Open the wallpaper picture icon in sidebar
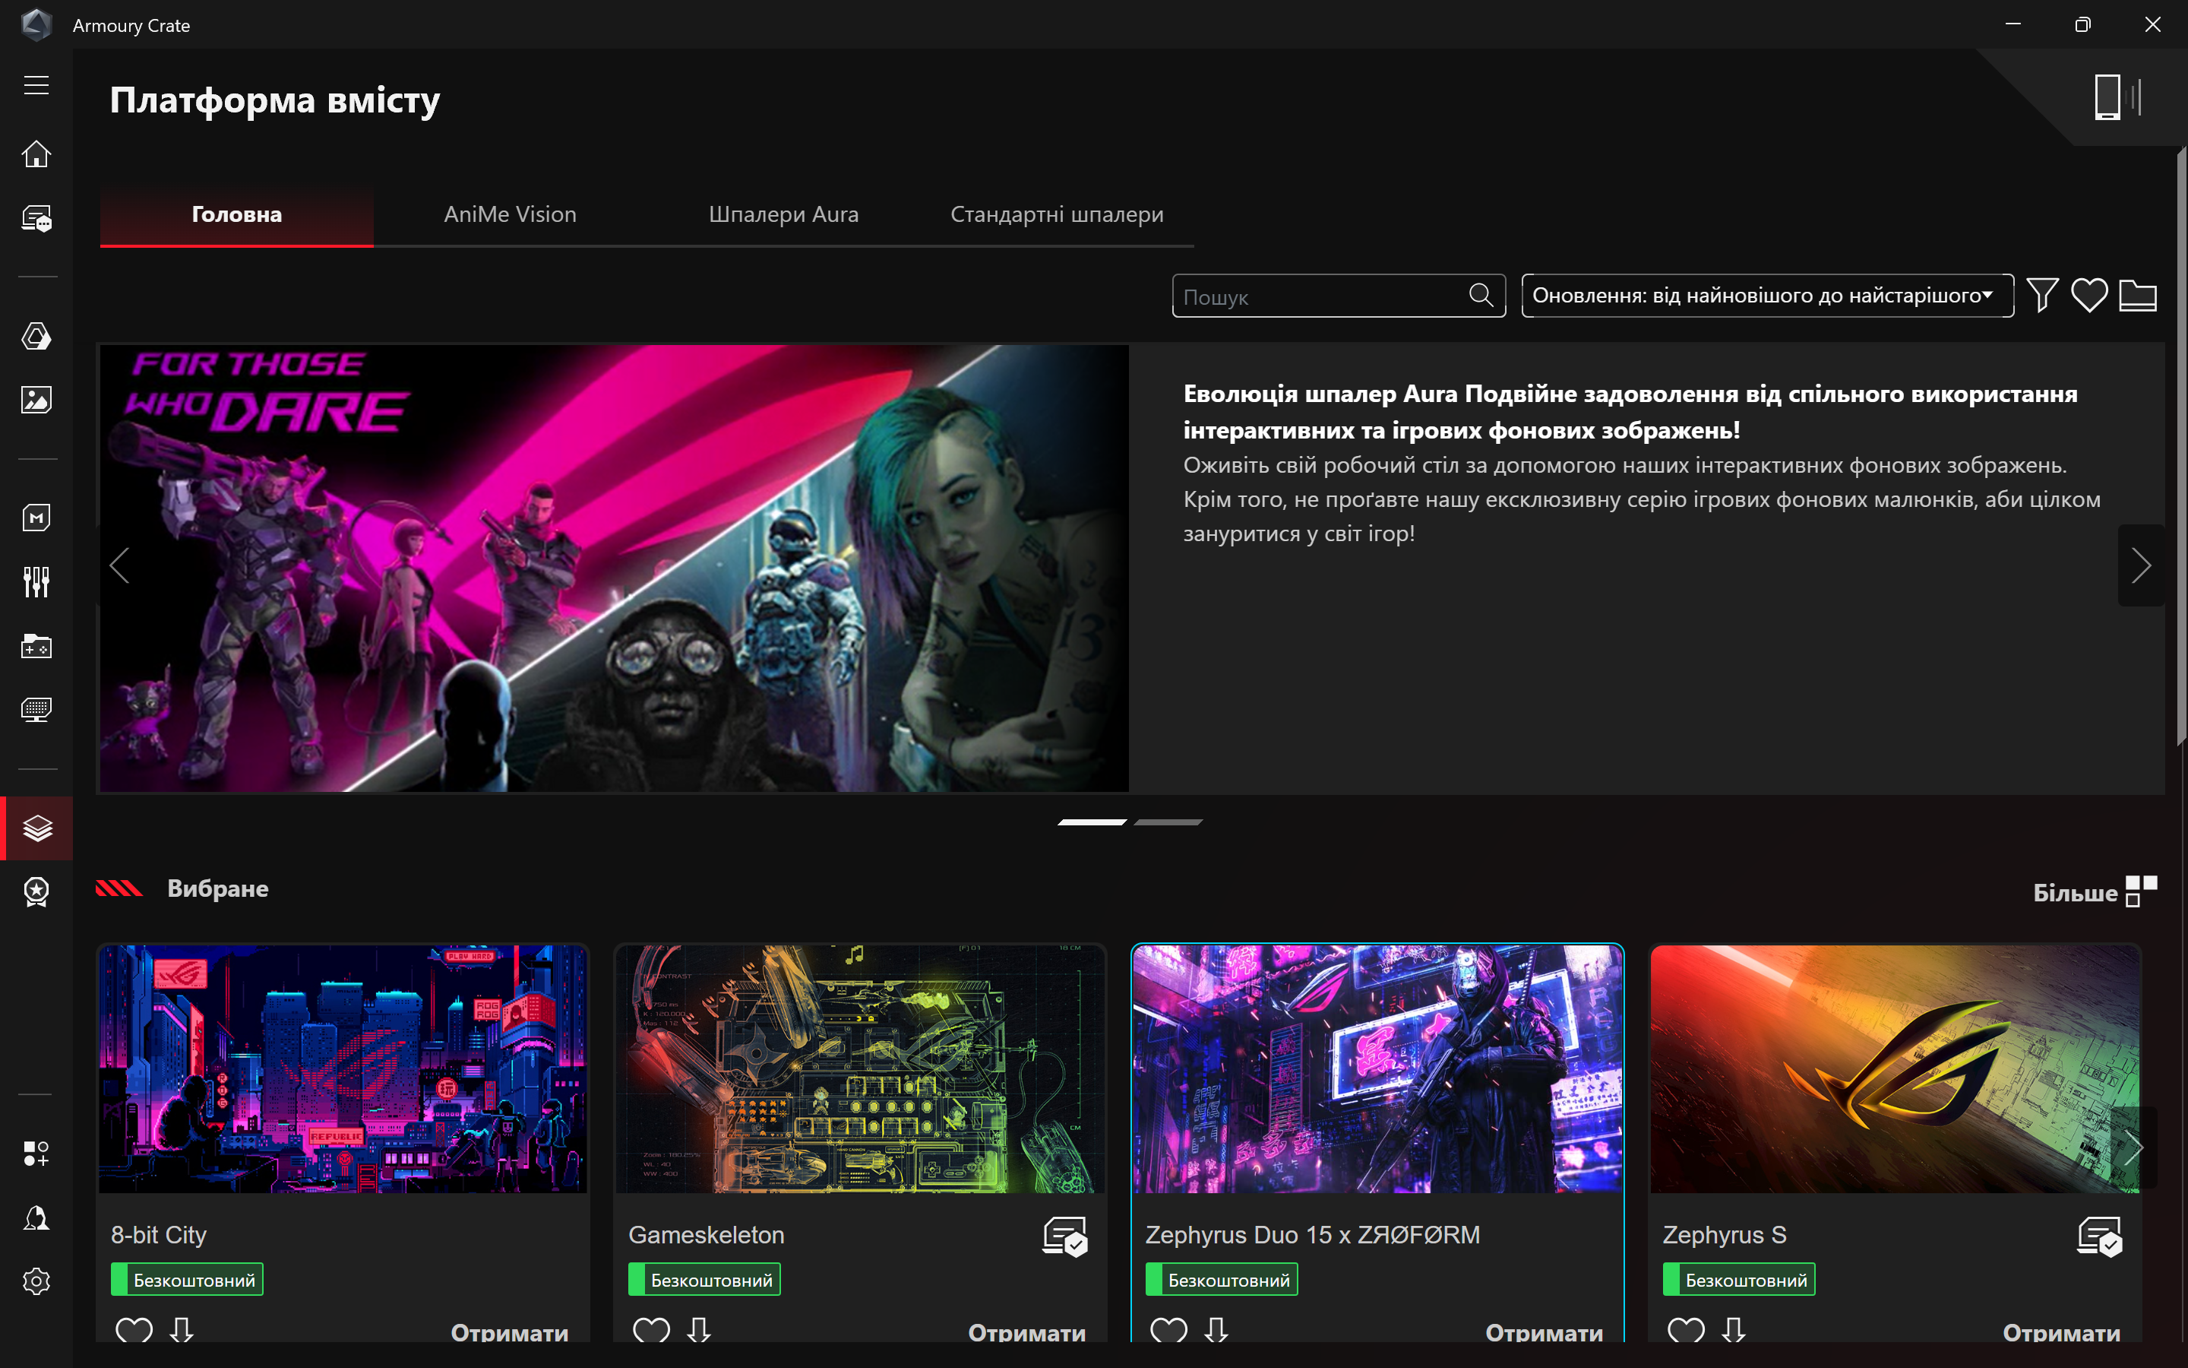This screenshot has width=2188, height=1368. tap(36, 400)
